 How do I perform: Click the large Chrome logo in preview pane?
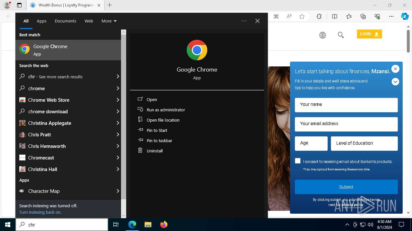(x=197, y=50)
